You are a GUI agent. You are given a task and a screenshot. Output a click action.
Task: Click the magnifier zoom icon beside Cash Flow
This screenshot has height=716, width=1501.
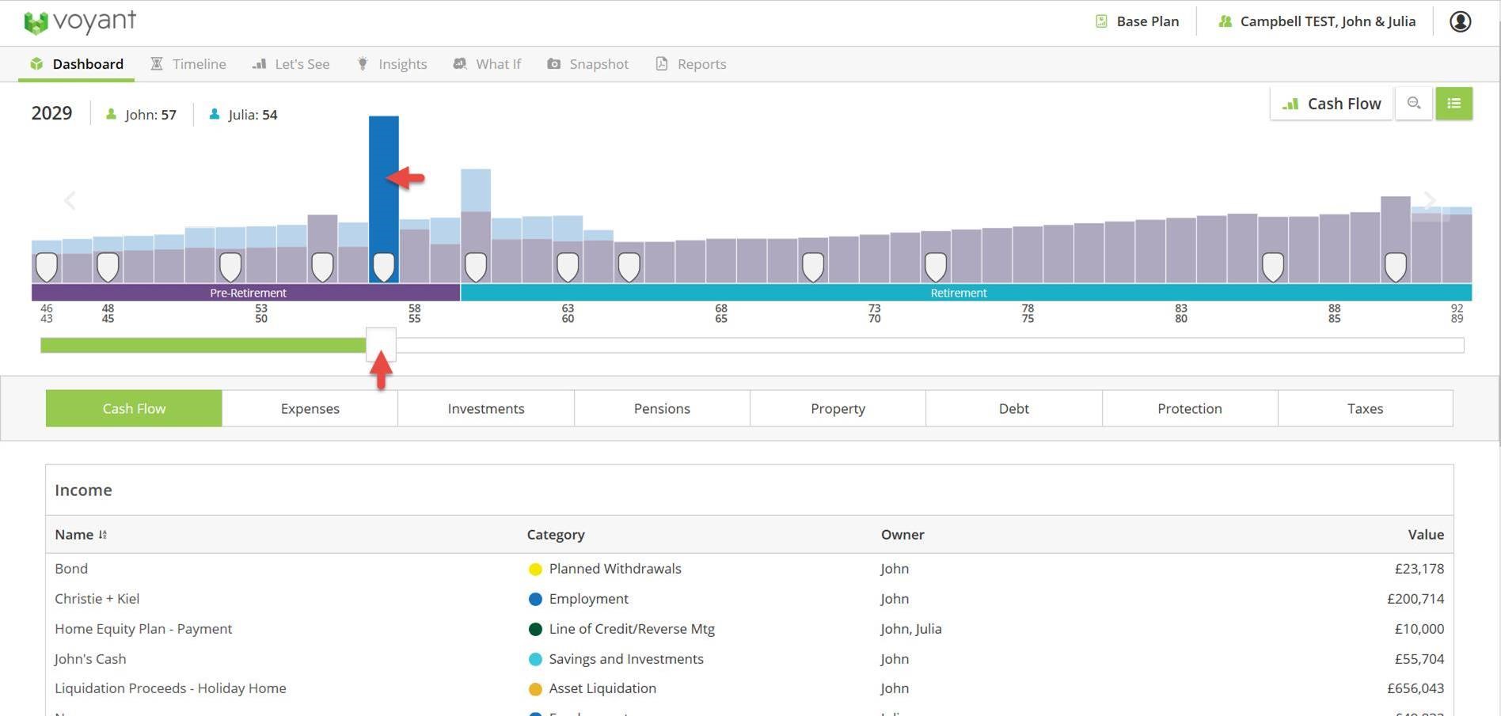click(1413, 104)
